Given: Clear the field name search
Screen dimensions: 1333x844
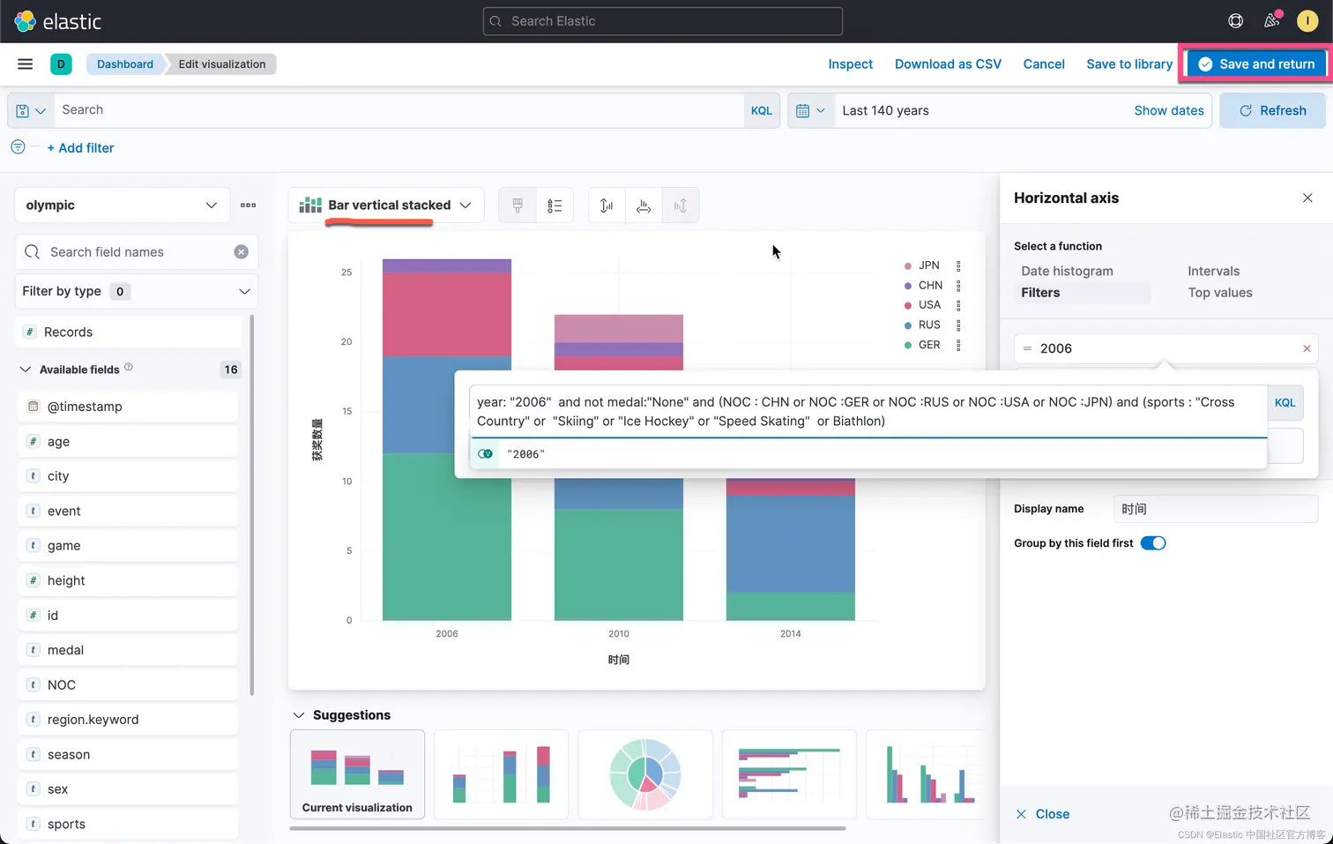Looking at the screenshot, I should [241, 252].
